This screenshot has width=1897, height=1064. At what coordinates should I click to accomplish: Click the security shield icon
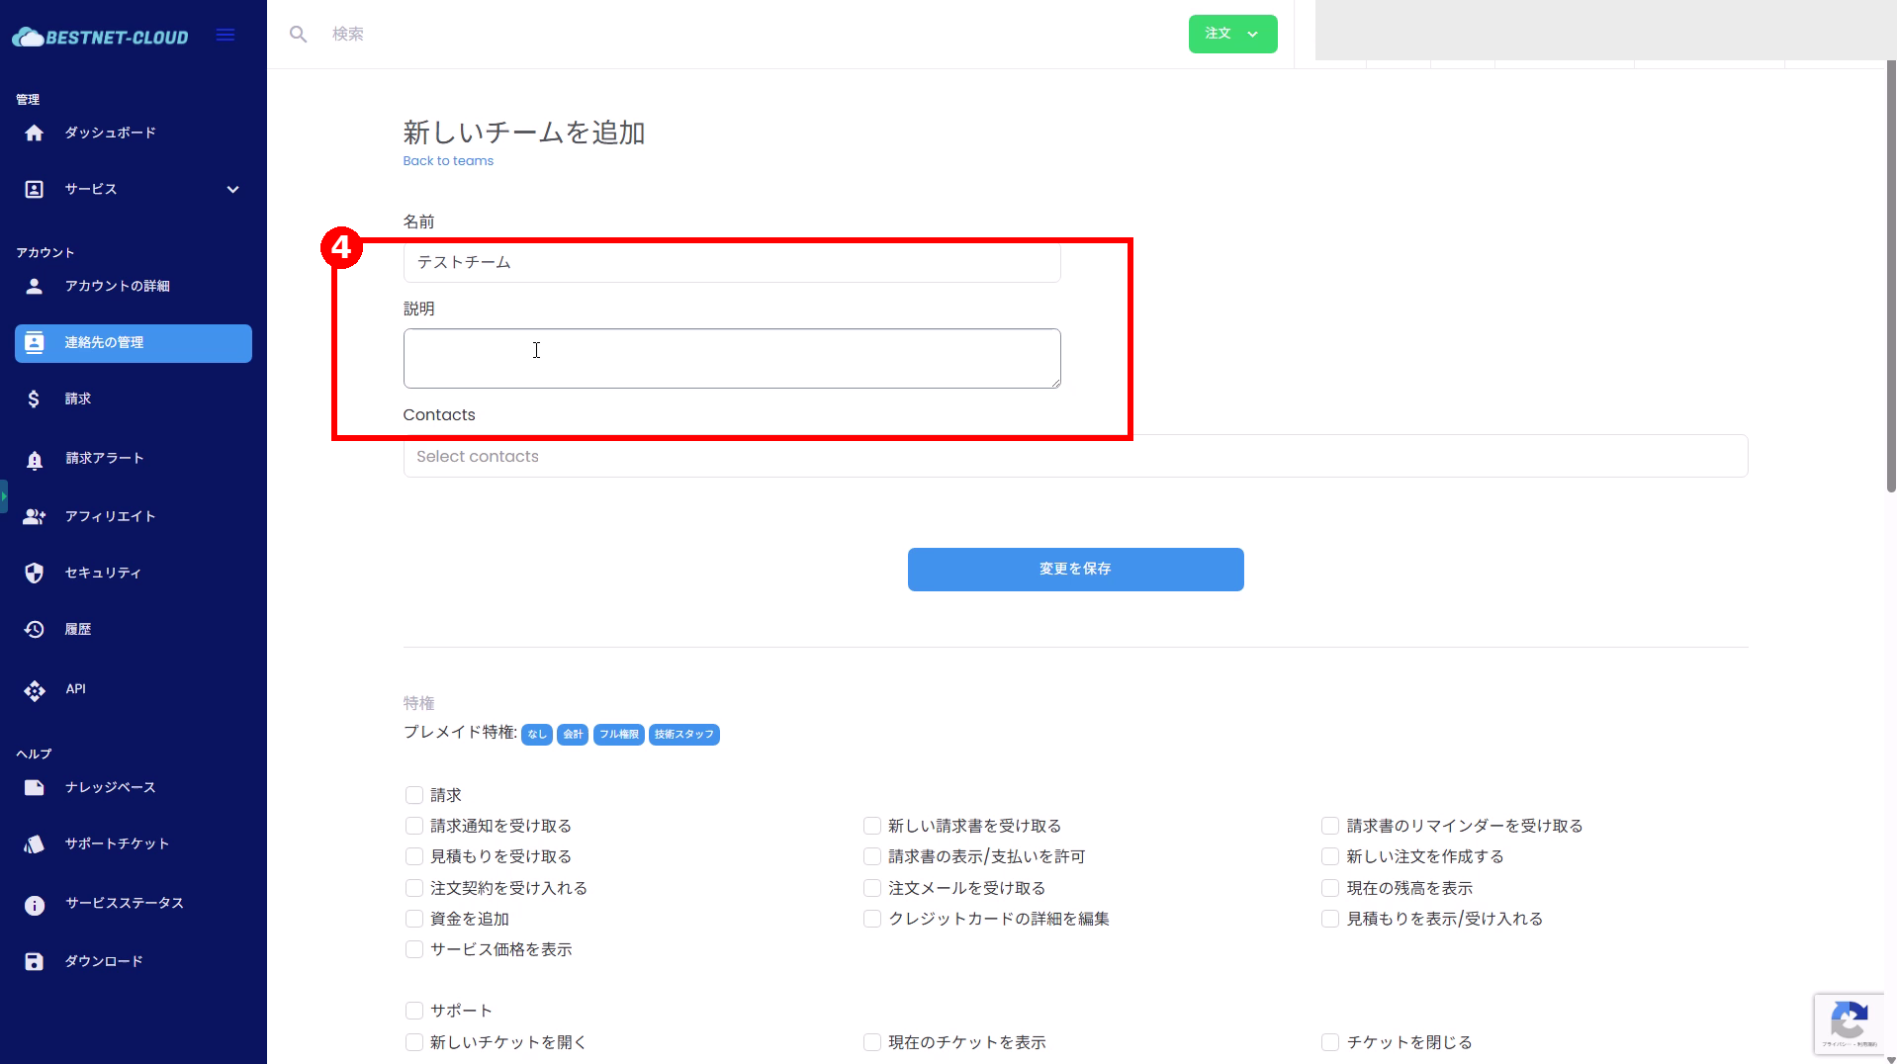[x=34, y=574]
